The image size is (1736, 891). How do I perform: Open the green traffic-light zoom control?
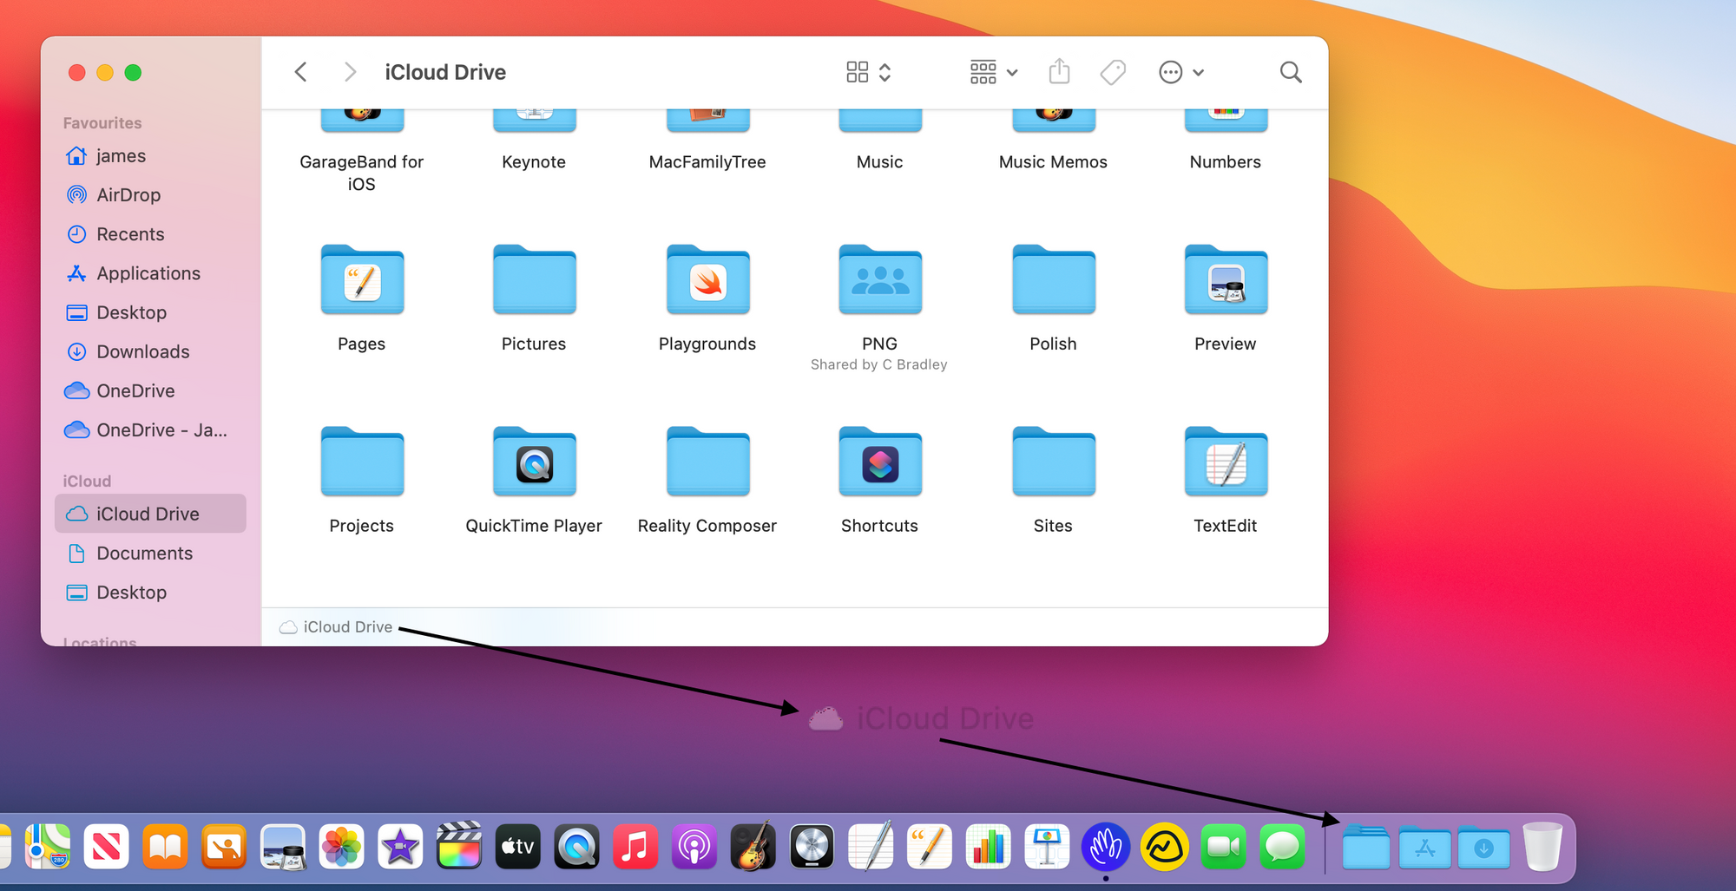tap(133, 73)
